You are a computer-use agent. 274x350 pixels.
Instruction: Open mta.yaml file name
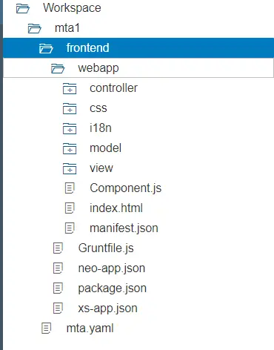click(x=90, y=328)
